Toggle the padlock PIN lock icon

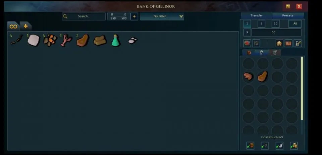point(298,43)
